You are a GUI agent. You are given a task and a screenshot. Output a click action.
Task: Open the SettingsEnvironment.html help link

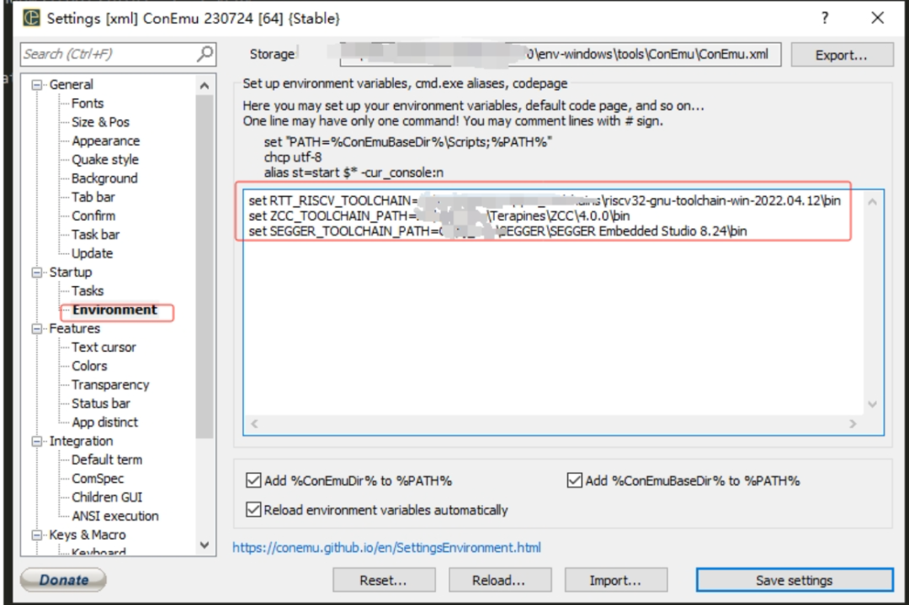point(386,548)
